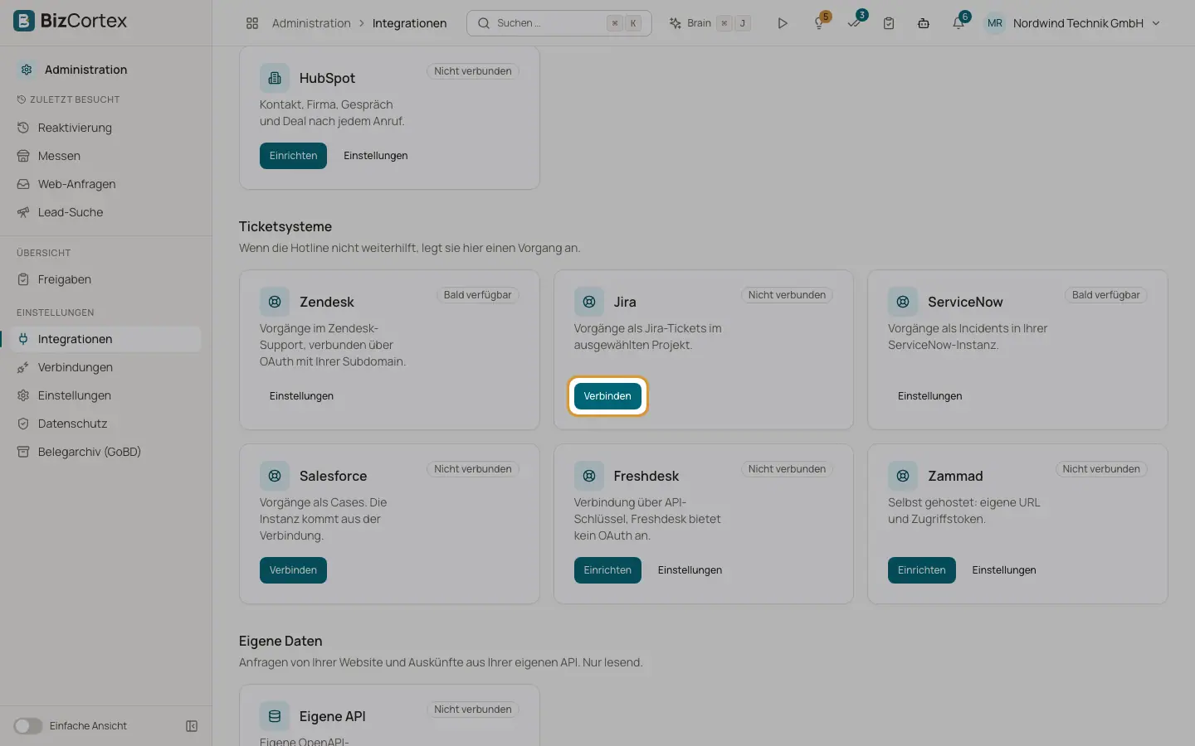Open the Brain assistant button
Image resolution: width=1195 pixels, height=746 pixels.
[710, 23]
